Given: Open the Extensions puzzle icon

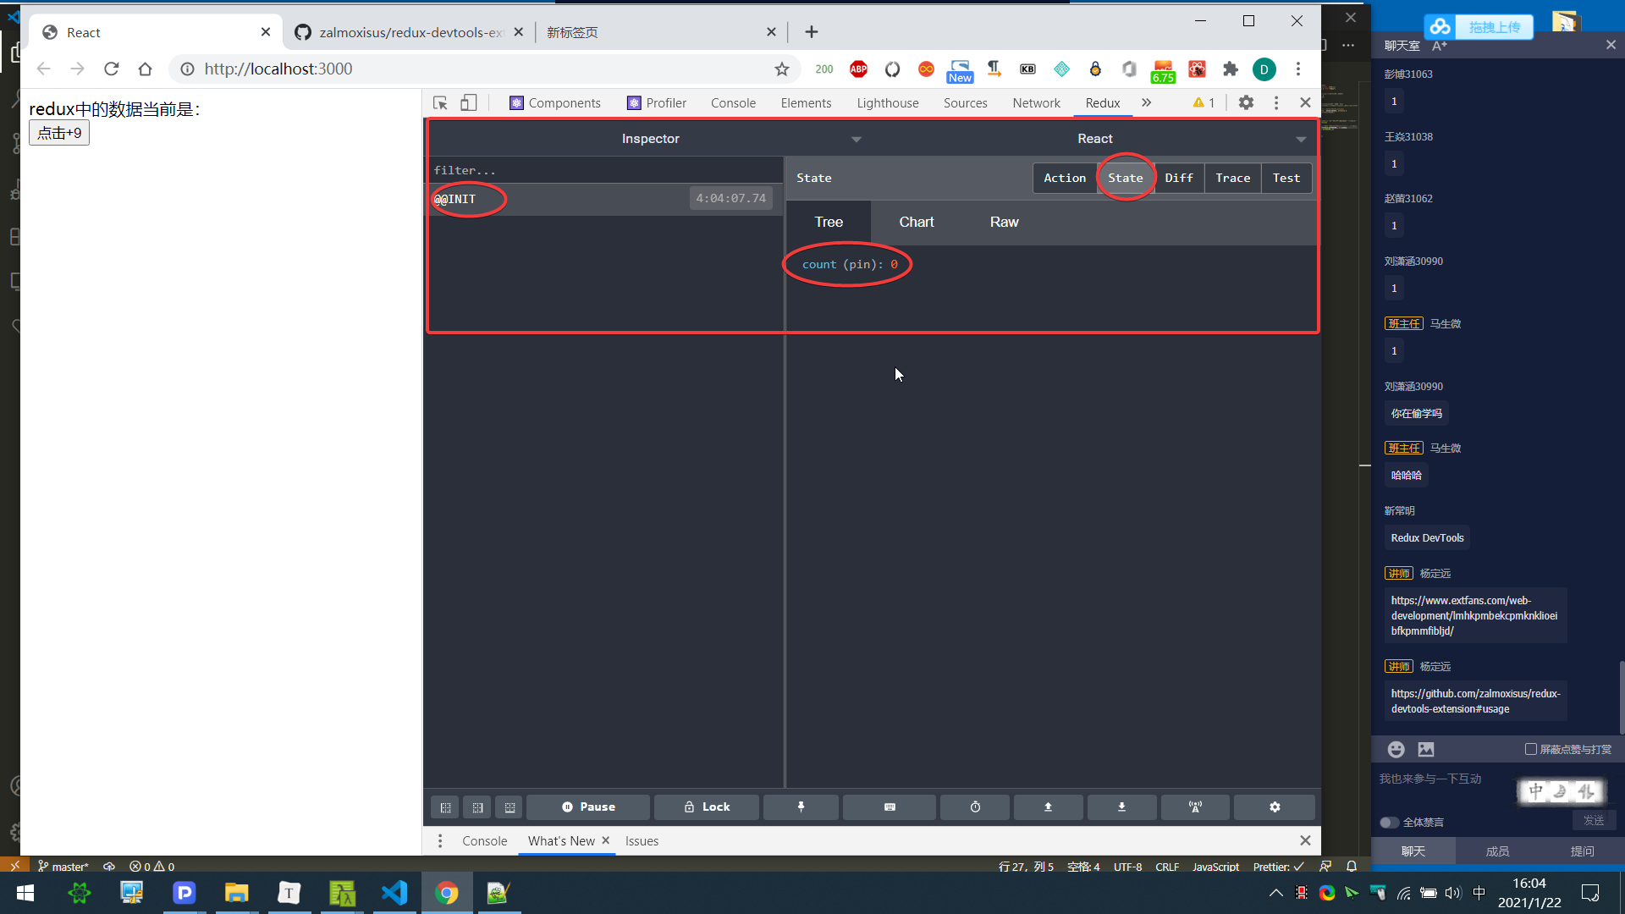Looking at the screenshot, I should 1231,69.
